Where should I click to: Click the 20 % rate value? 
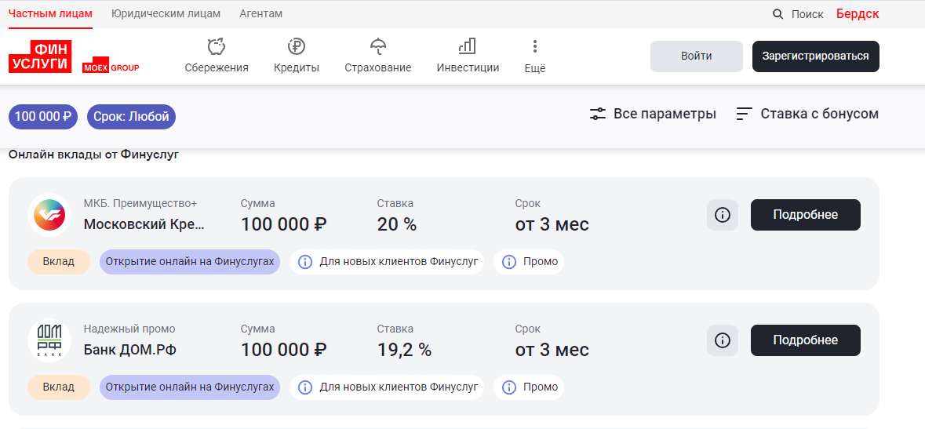[x=397, y=224]
